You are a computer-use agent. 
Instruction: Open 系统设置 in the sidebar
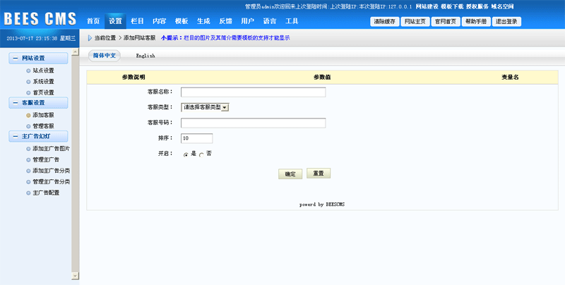[x=43, y=82]
